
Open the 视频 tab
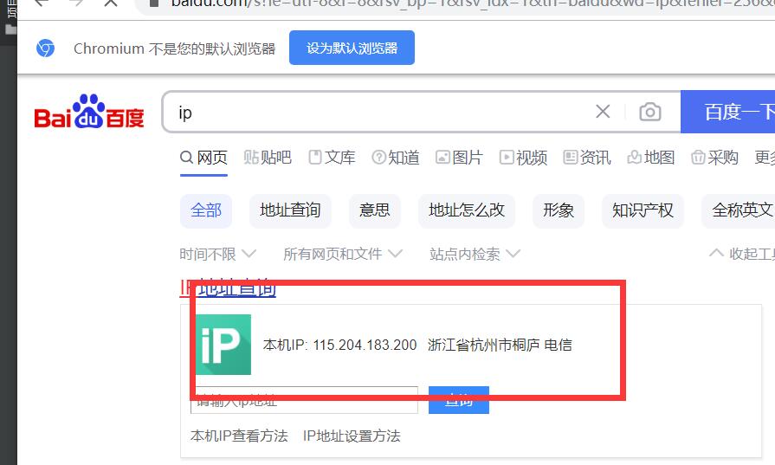523,158
